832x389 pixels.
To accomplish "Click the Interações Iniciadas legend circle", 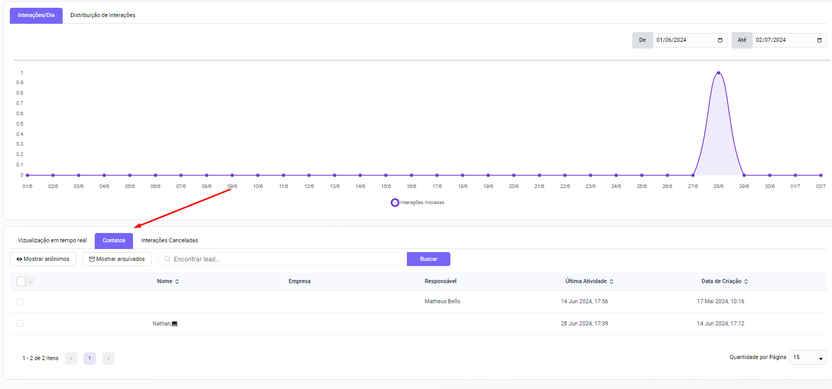I will click(x=395, y=203).
